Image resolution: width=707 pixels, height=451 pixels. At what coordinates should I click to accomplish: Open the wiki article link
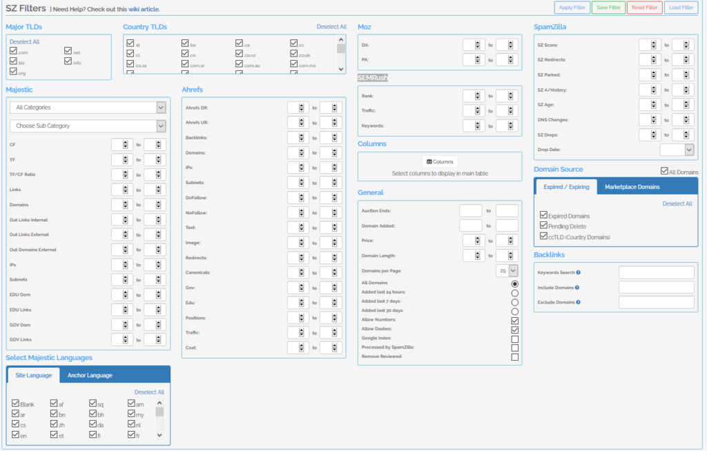click(144, 9)
